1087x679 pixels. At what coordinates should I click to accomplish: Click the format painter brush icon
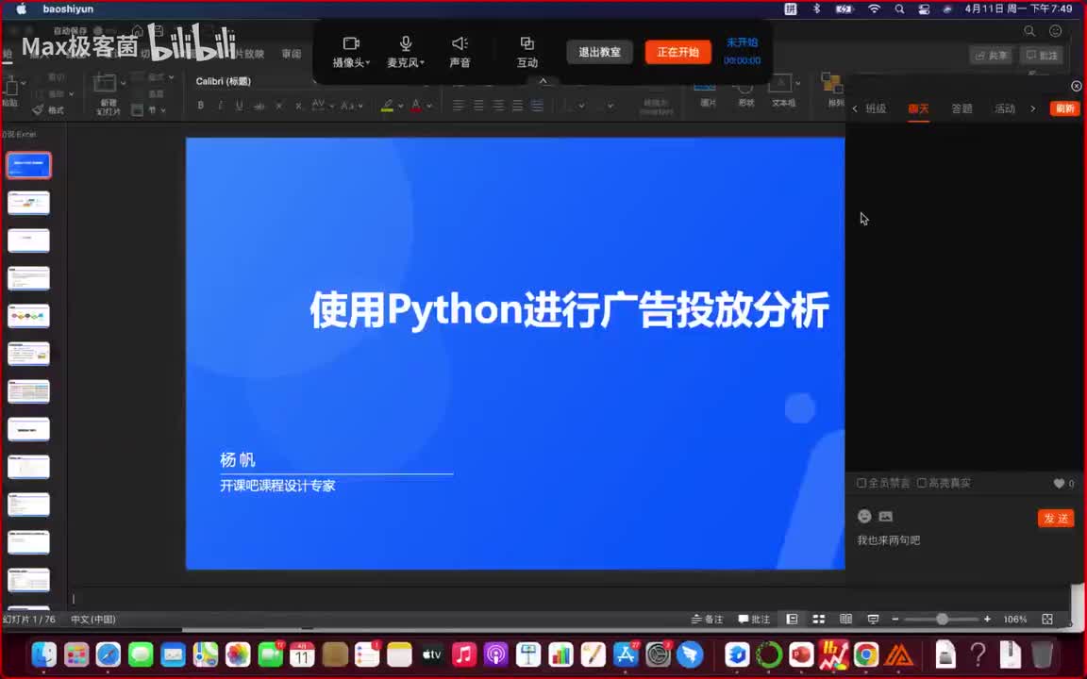tap(38, 109)
